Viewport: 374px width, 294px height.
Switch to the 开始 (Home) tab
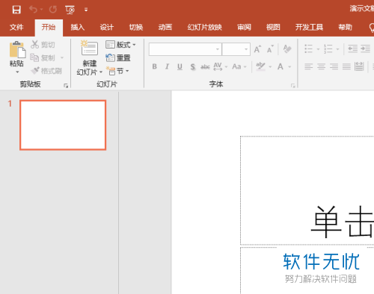(49, 27)
